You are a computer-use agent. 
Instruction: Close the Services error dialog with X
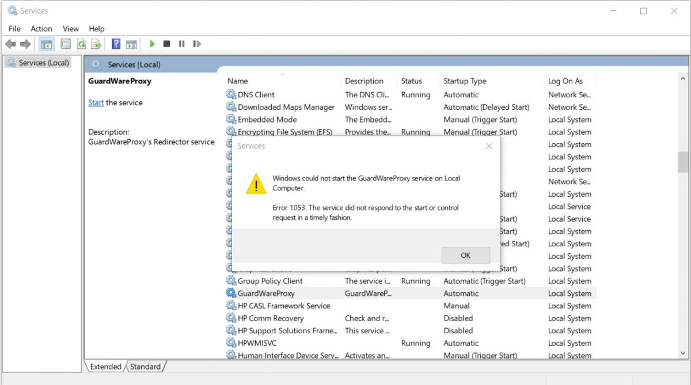[x=489, y=146]
